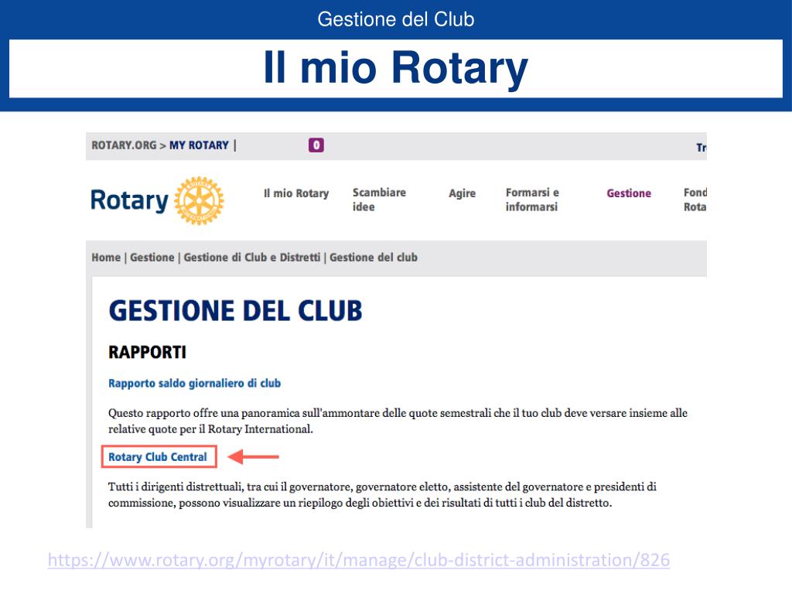Open the purple notification counter badge

(316, 145)
